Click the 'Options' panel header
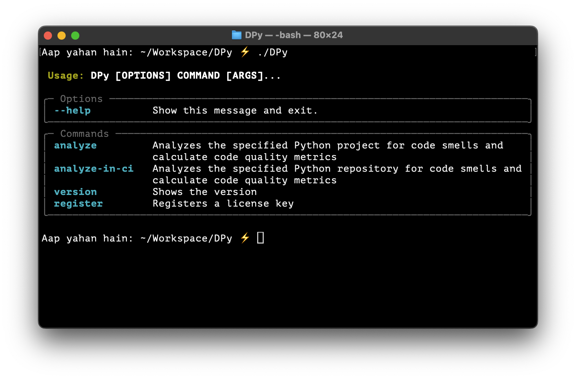 (x=81, y=99)
